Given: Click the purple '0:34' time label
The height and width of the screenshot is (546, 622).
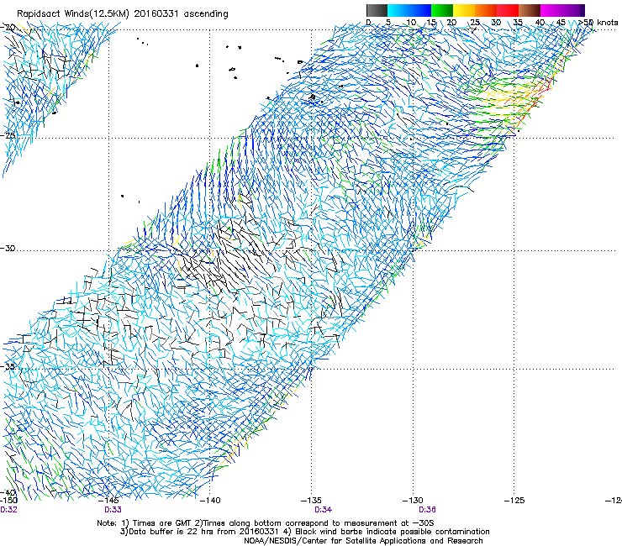Looking at the screenshot, I should click(324, 510).
